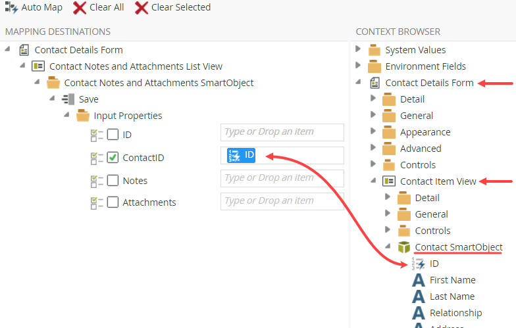Screen dimensions: 516x328
Task: Click the Save method icon
Action: coord(68,99)
